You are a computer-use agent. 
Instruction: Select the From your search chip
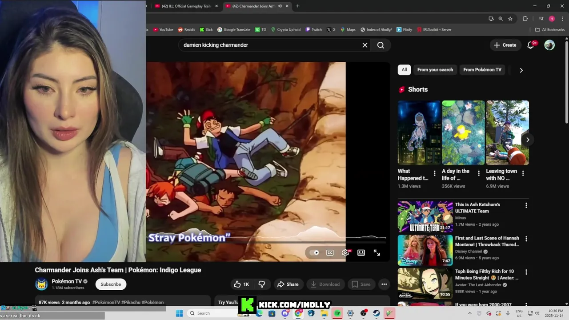coord(435,70)
